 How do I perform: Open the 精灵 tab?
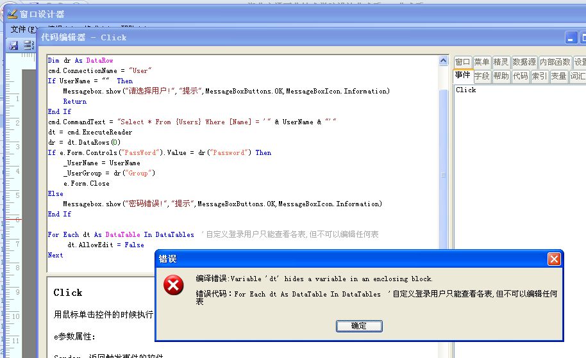(x=501, y=62)
